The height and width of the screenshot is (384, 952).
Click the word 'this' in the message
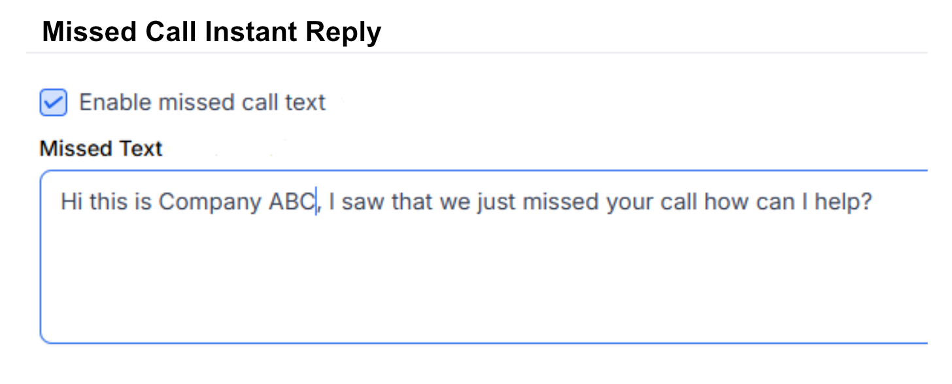[109, 202]
